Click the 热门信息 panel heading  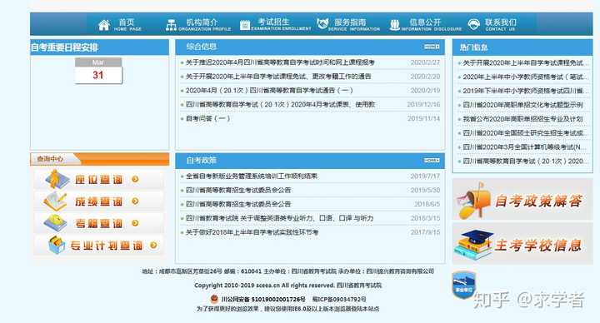(x=473, y=47)
